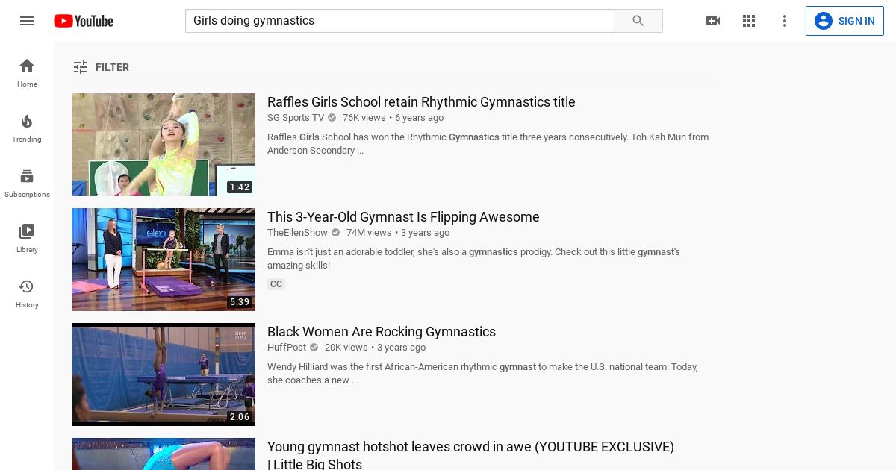Open title 'This 3-Year-Old Gymnast Is Flipping Awesome'
896x470 pixels.
[403, 217]
